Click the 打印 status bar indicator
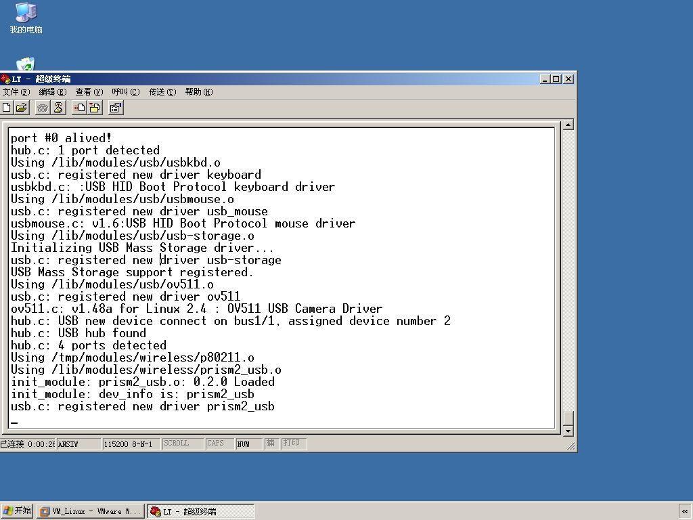The image size is (693, 520). (294, 443)
